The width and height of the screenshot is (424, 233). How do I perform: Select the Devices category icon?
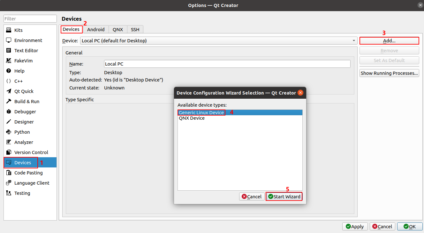pos(9,163)
